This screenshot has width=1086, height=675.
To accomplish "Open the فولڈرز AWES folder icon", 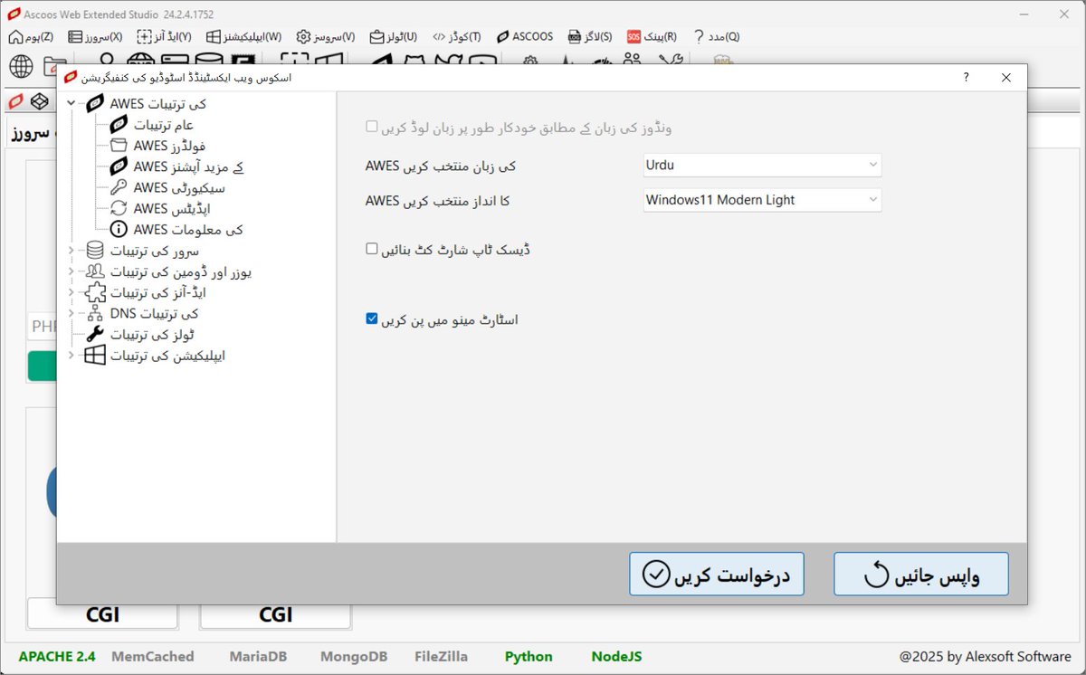I will pyautogui.click(x=119, y=146).
